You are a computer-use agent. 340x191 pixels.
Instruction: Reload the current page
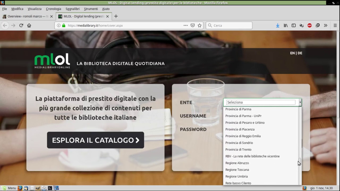pos(21,25)
